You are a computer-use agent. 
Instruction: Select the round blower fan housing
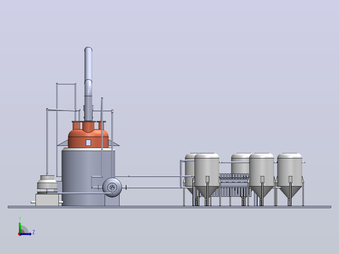pos(112,187)
